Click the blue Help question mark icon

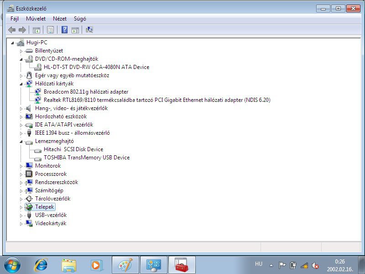pyautogui.click(x=64, y=30)
